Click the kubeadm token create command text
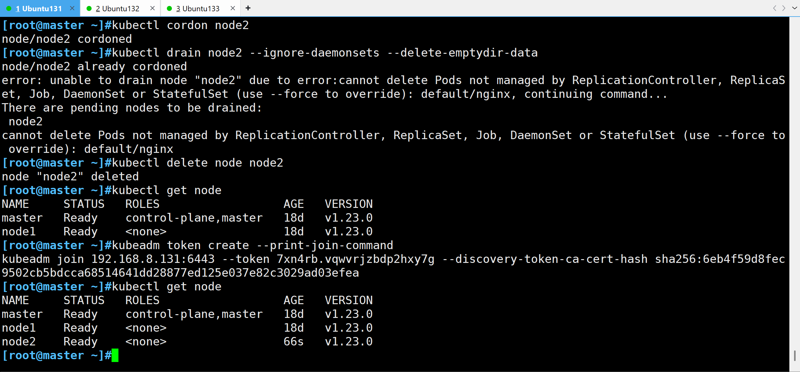This screenshot has height=372, width=800. 252,245
